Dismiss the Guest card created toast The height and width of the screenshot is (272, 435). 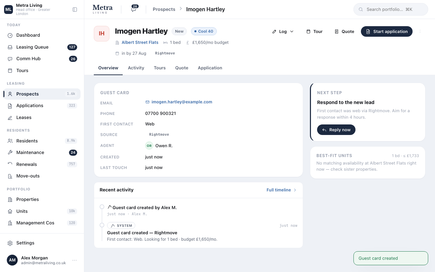(391, 258)
